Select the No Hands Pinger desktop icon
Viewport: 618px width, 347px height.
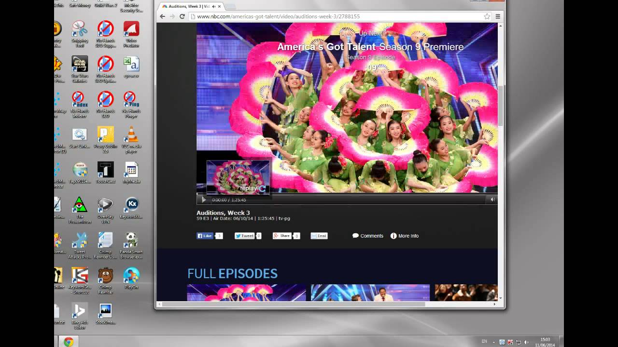[x=131, y=105]
